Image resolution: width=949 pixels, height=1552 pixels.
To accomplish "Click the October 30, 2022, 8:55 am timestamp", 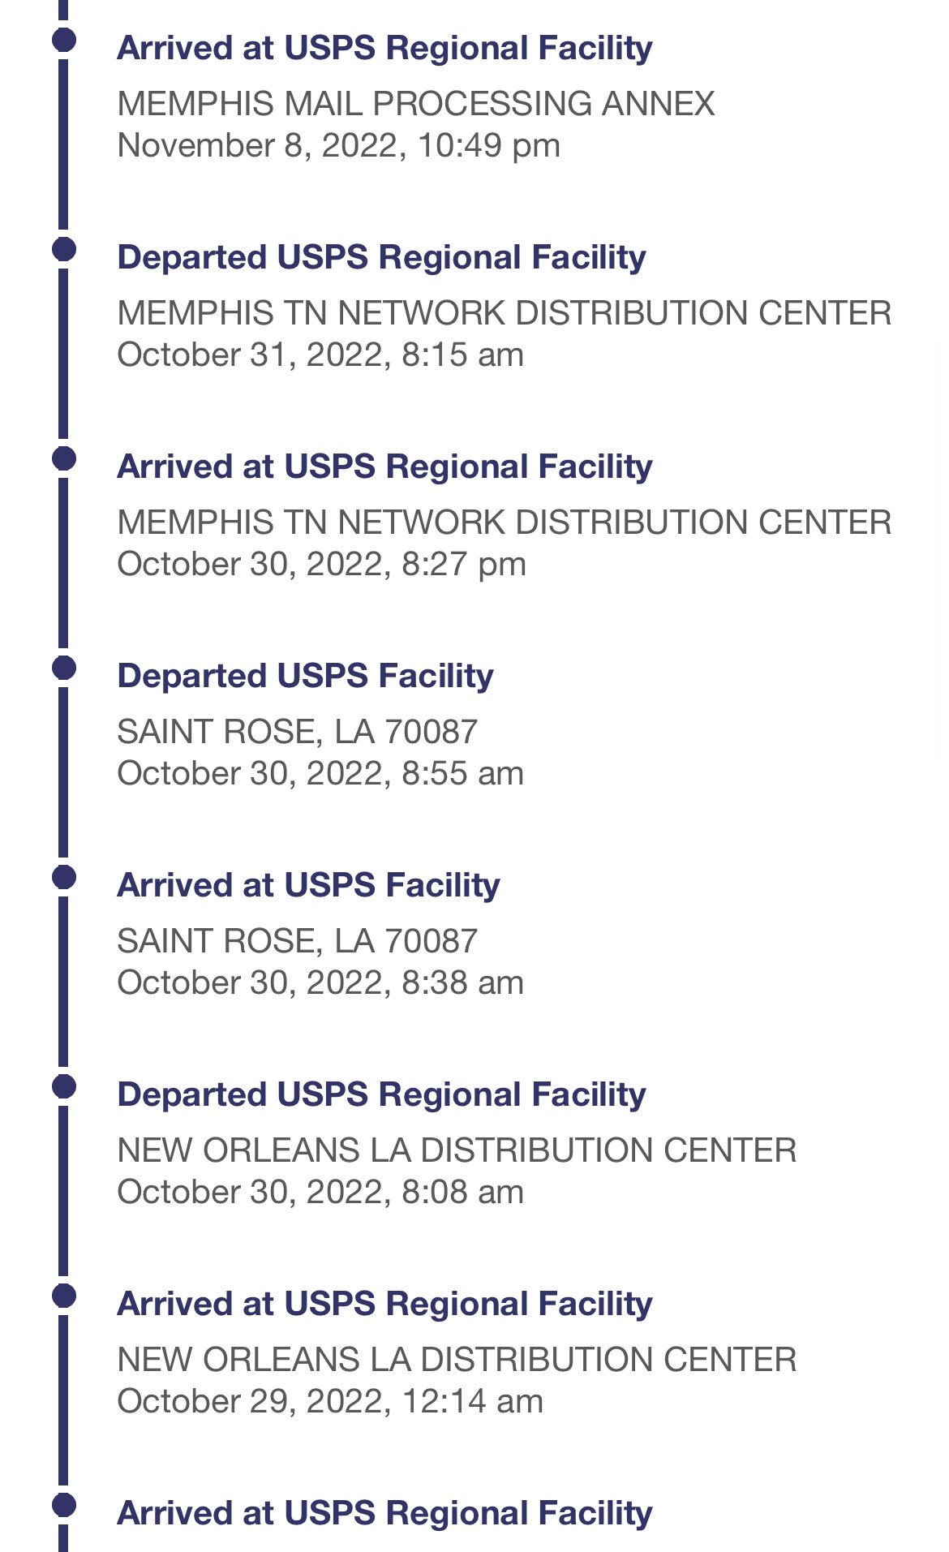I will 320,774.
